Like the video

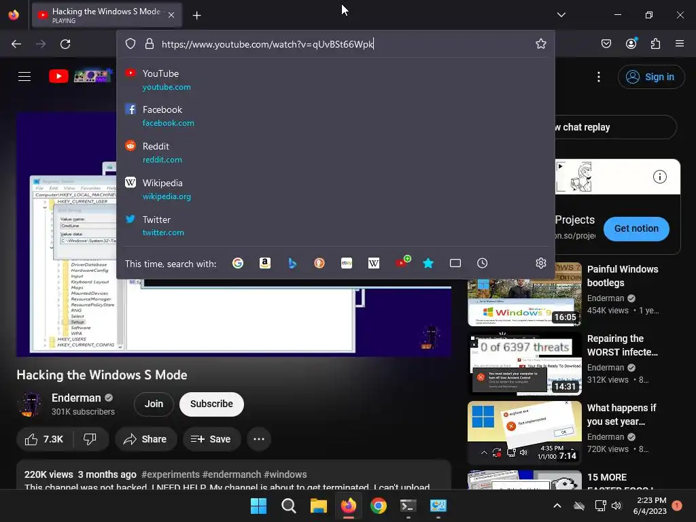point(44,440)
